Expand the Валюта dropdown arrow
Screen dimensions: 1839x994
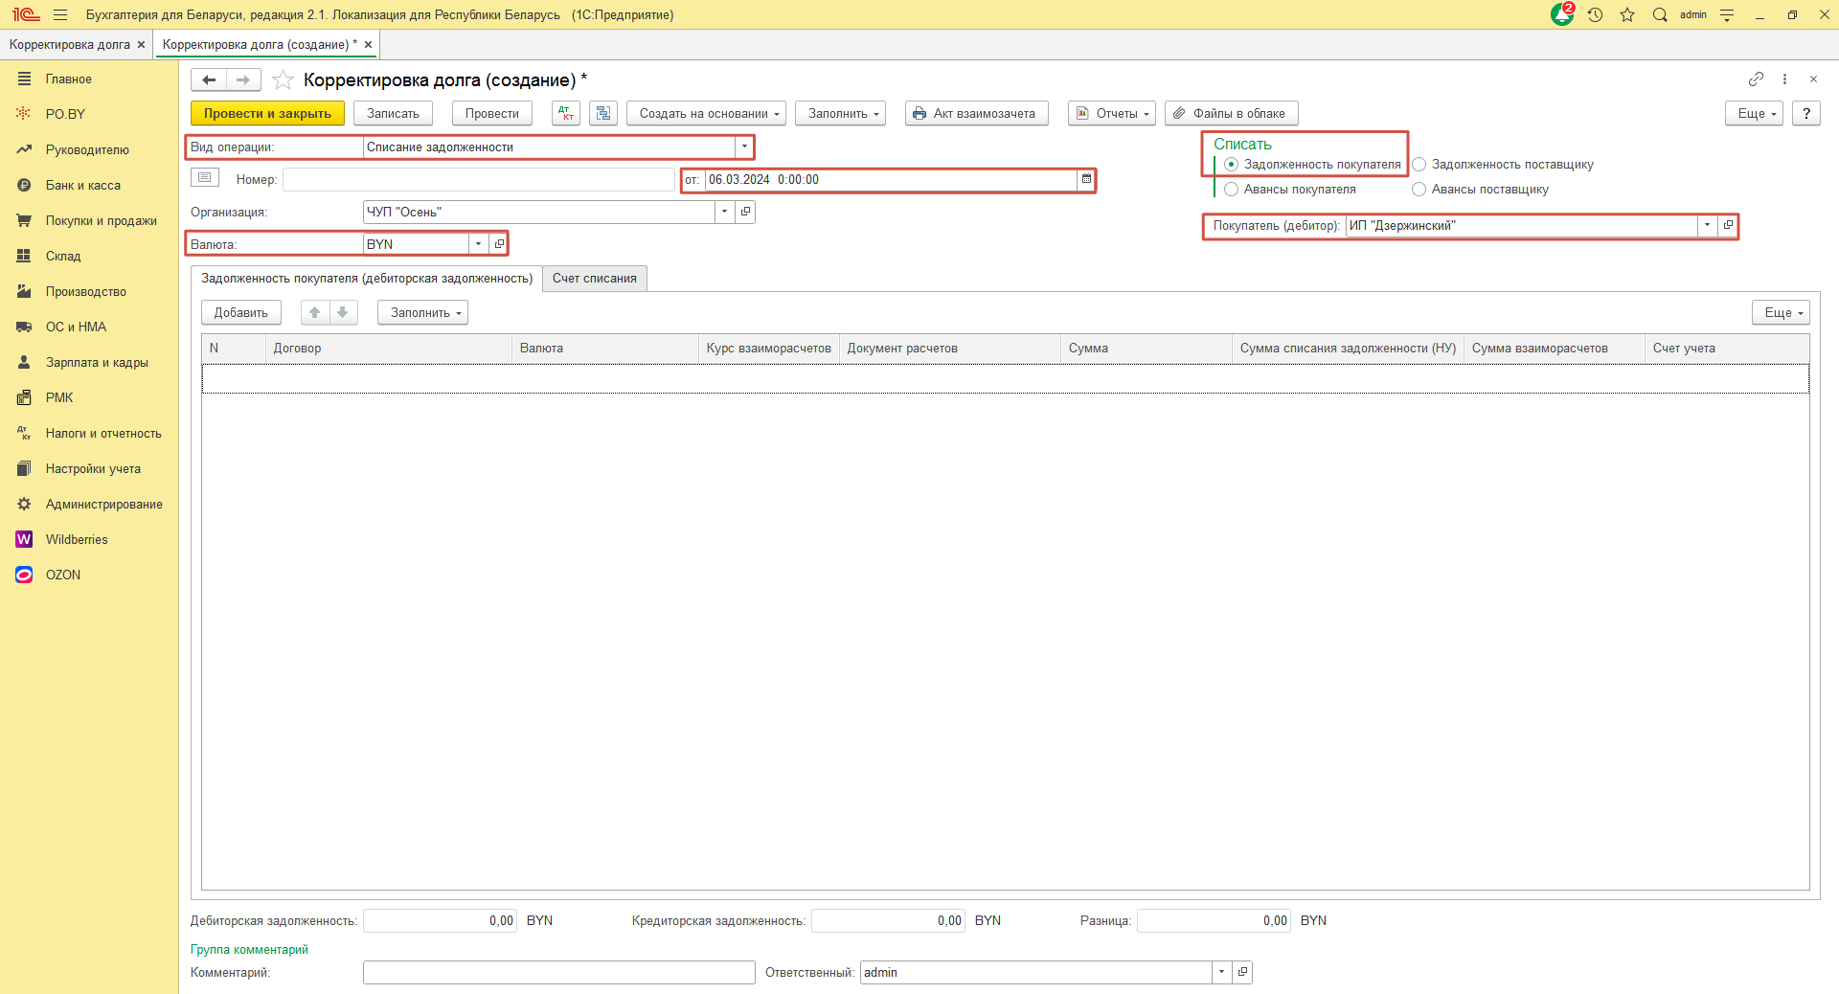(478, 244)
